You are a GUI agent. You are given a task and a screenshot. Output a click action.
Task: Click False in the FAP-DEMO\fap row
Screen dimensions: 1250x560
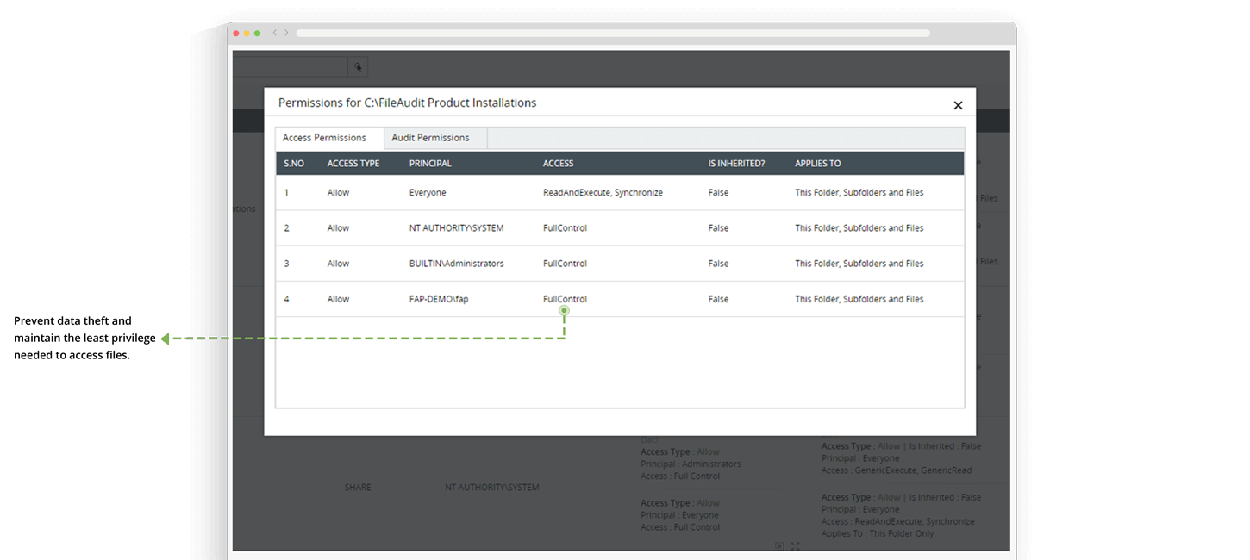tap(718, 299)
